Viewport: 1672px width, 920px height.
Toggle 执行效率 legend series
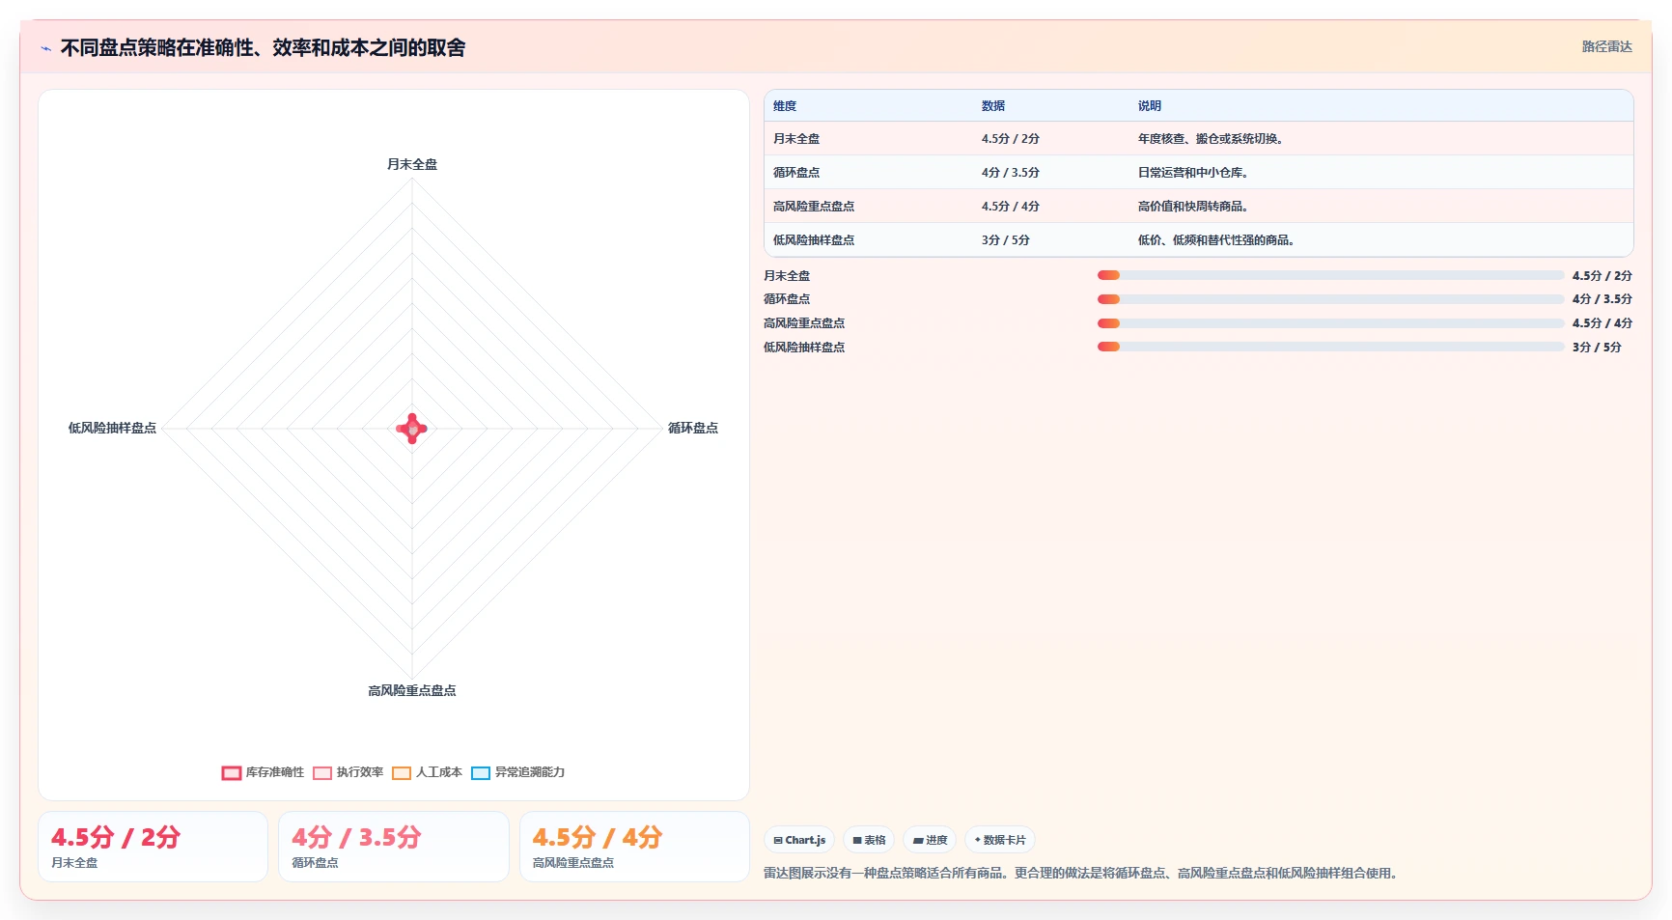(x=348, y=772)
